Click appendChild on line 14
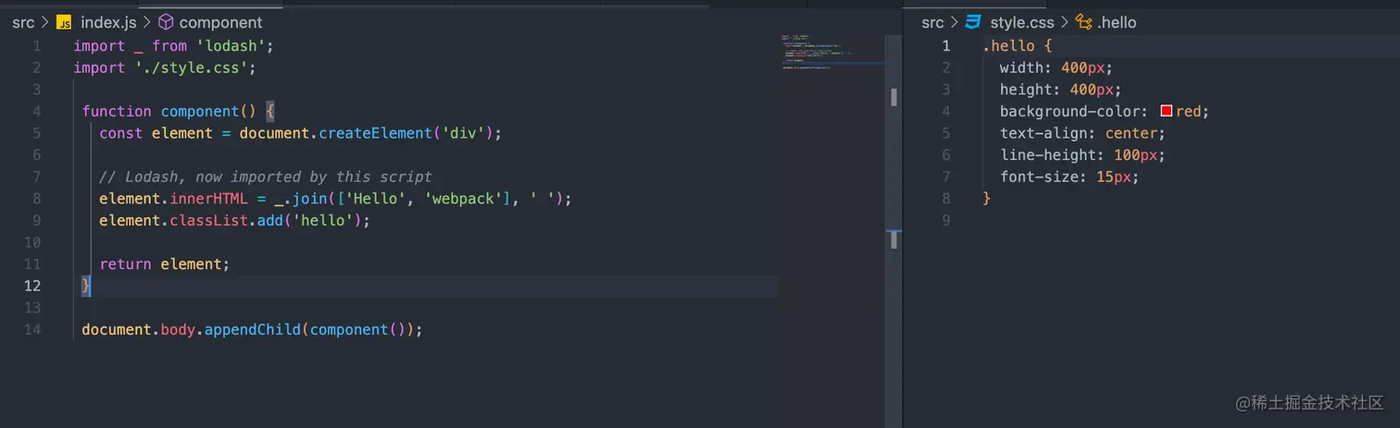The height and width of the screenshot is (428, 1400). (253, 329)
